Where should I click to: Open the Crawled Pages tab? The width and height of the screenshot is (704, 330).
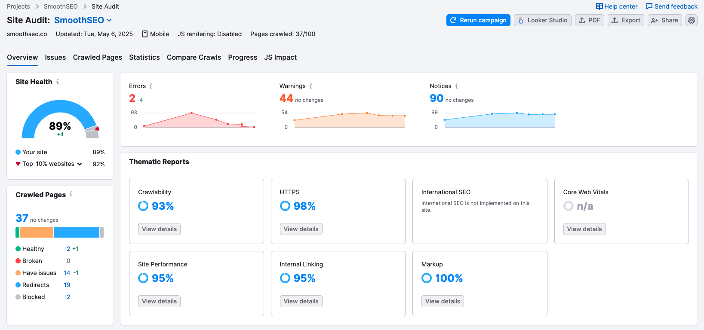[x=98, y=57]
